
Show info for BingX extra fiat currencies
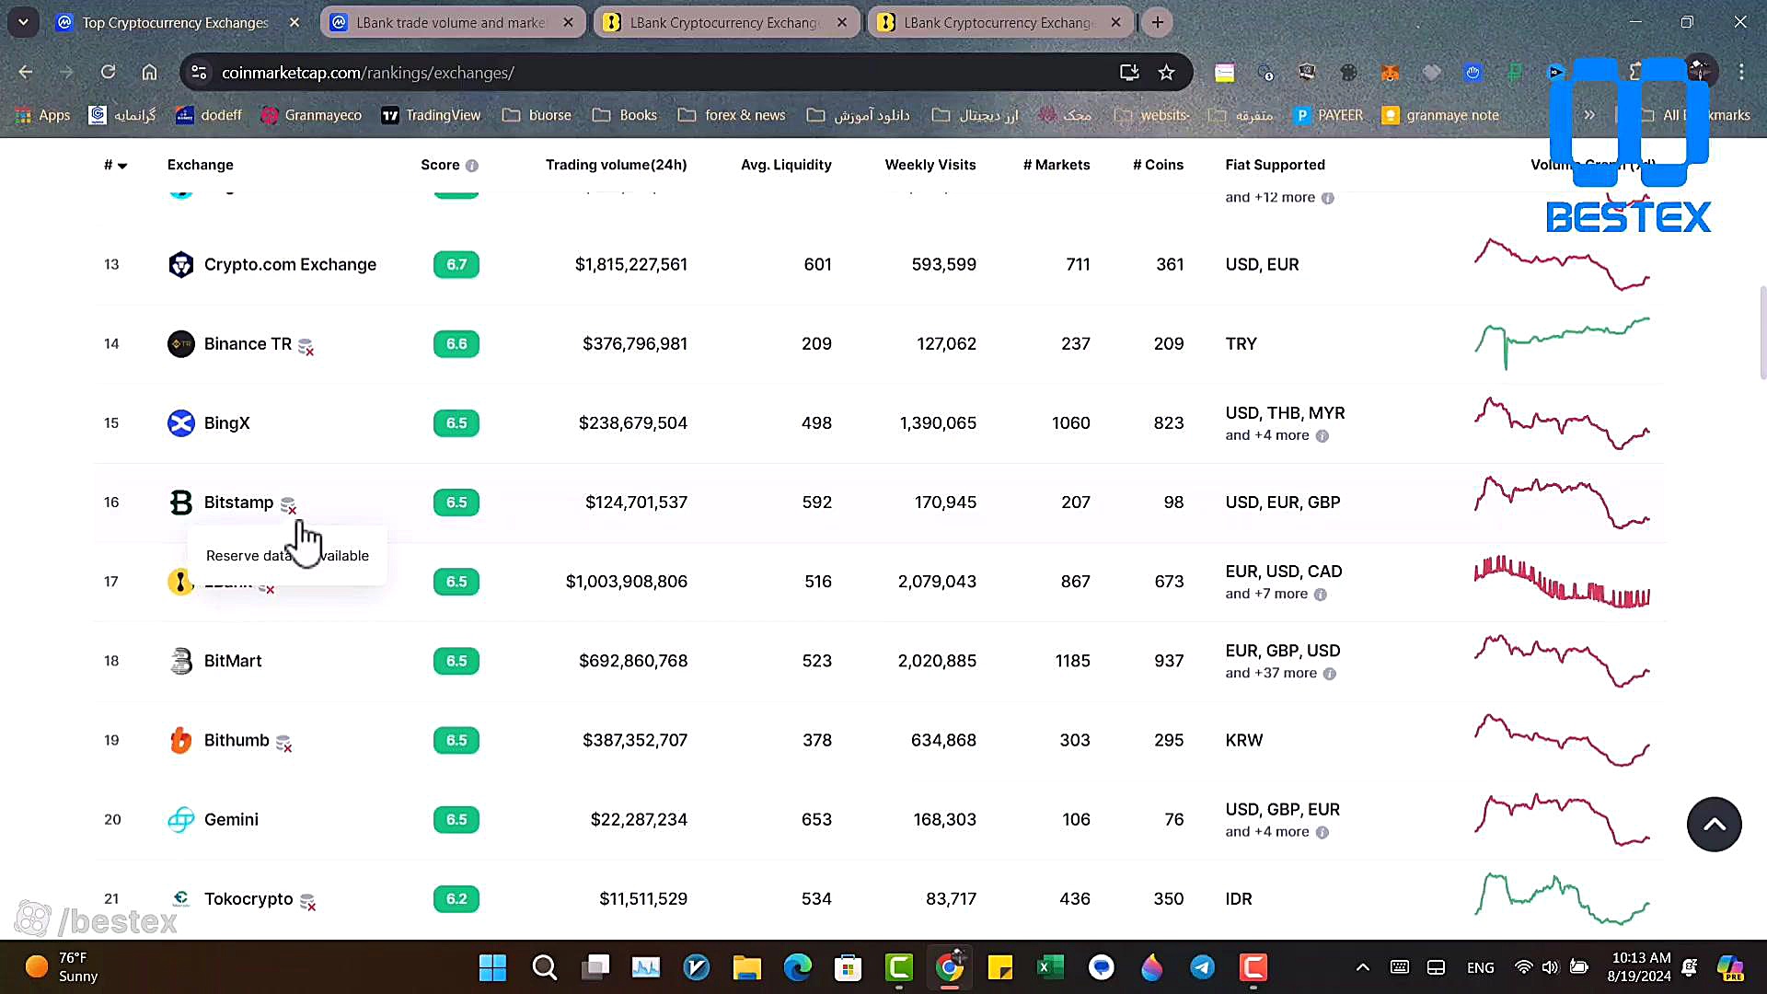pyautogui.click(x=1322, y=436)
